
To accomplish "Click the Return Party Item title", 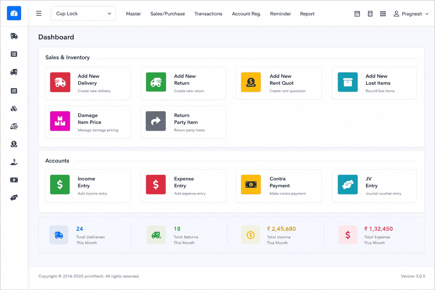I will tap(186, 119).
